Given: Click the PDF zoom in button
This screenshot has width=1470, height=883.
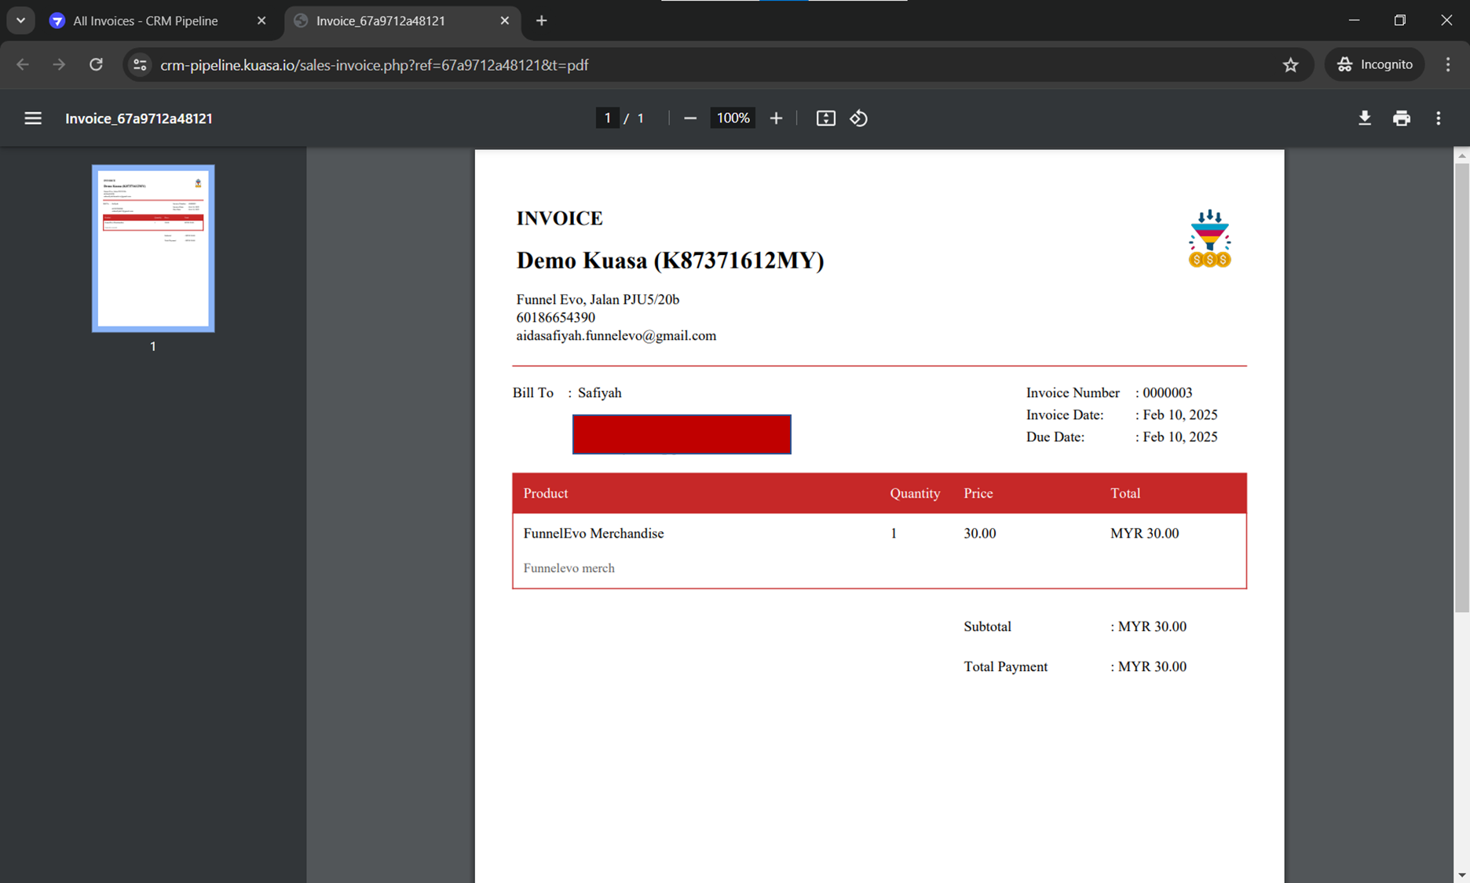Looking at the screenshot, I should coord(776,119).
